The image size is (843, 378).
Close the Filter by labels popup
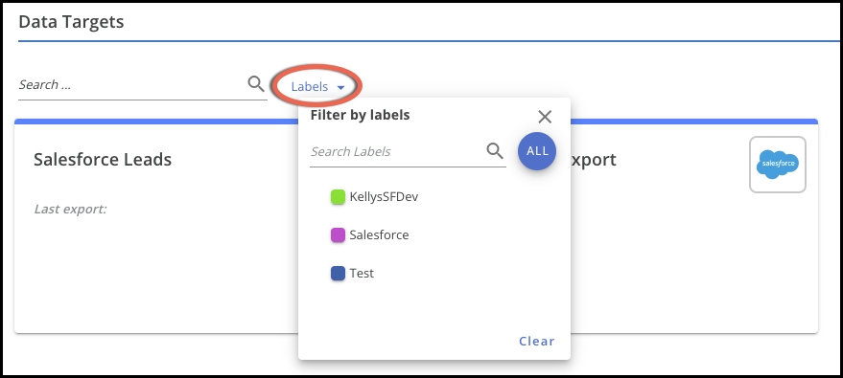coord(545,117)
